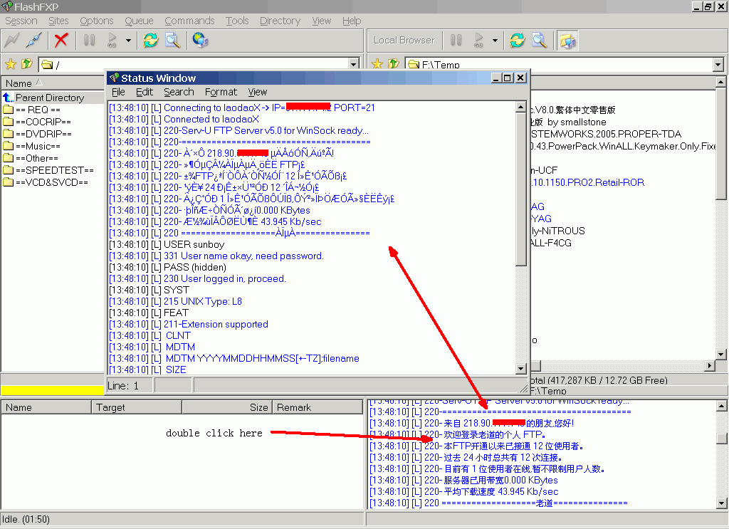Refresh the local browser pane
Screen dimensions: 729x529
tap(518, 41)
